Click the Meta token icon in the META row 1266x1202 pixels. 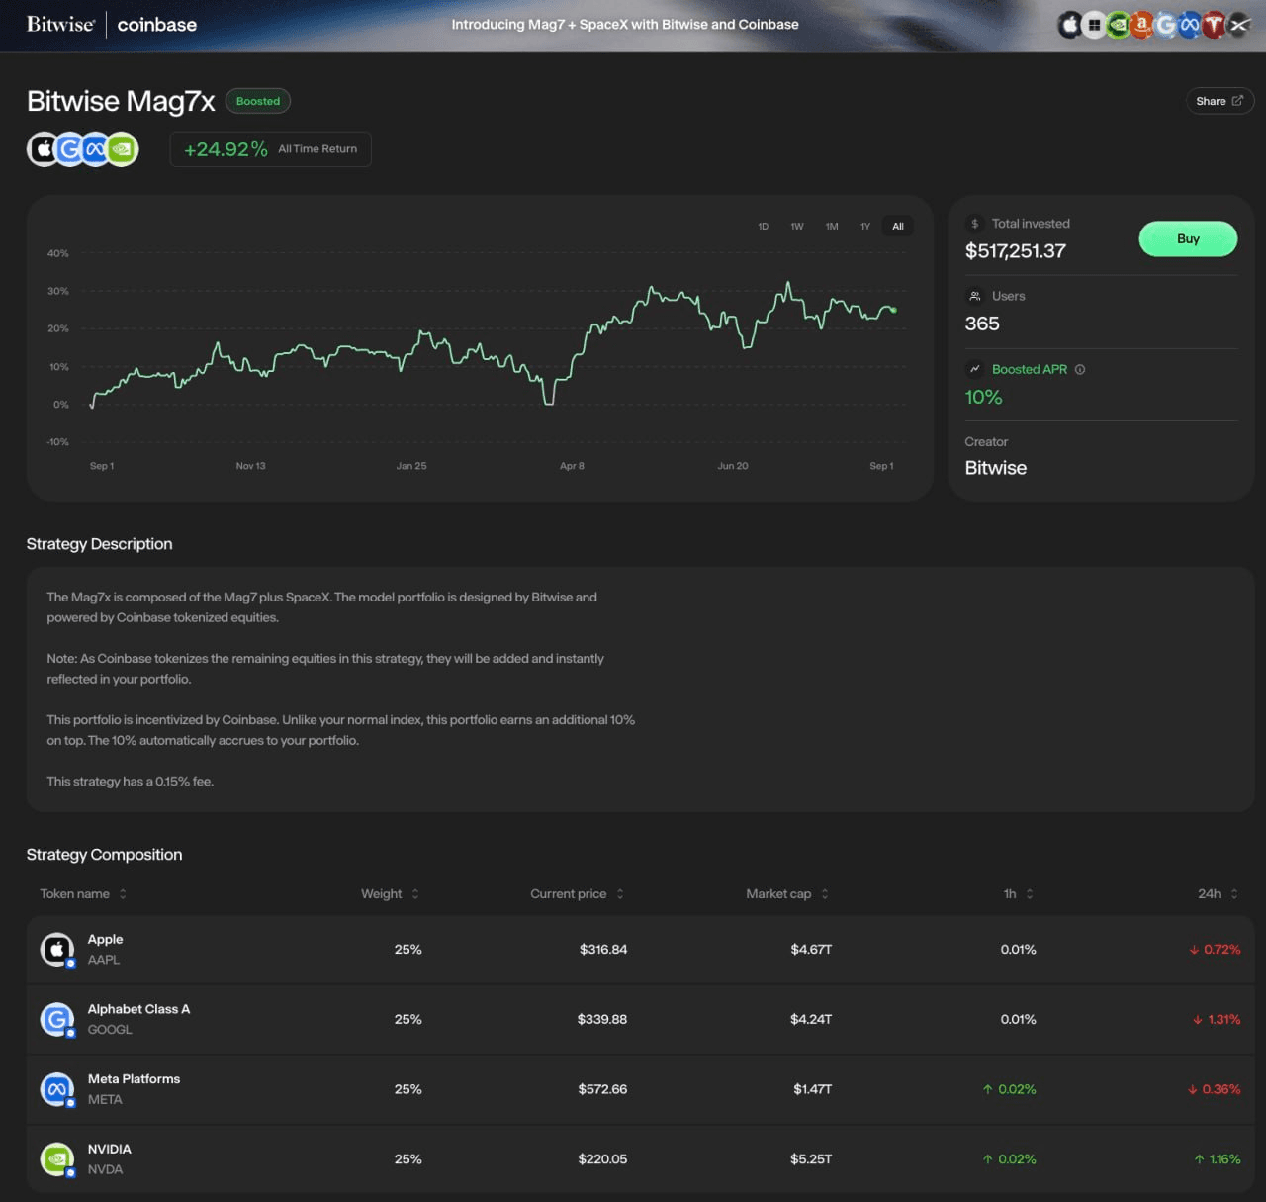[57, 1089]
